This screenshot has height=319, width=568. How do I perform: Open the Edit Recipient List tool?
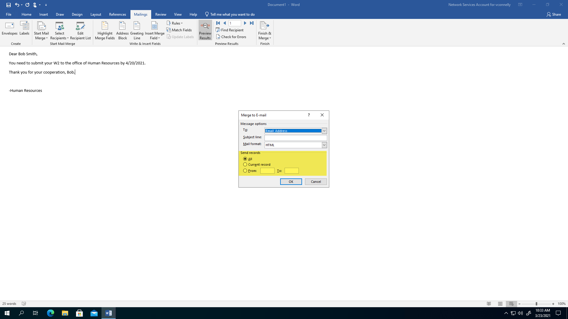click(80, 30)
